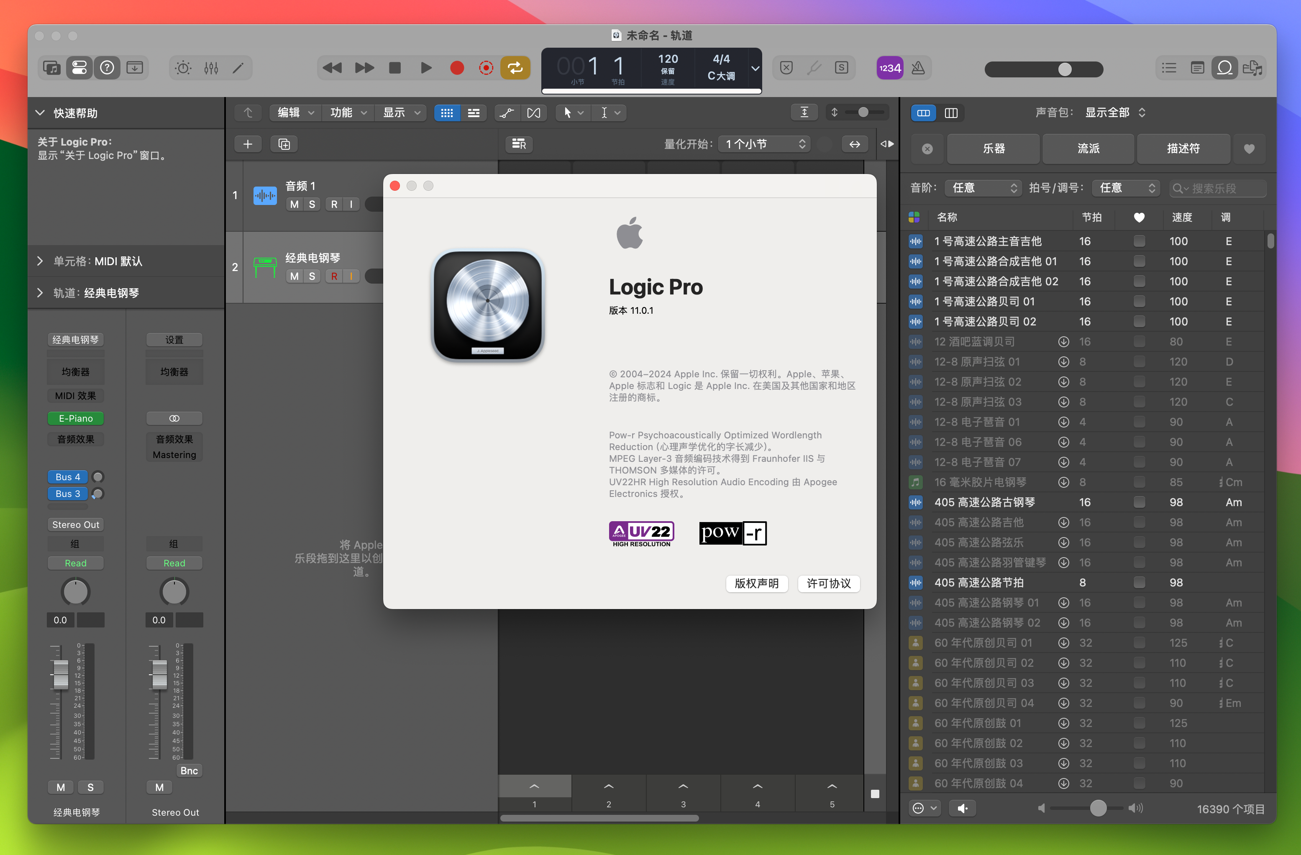Switch Loop Browser to button view
The image size is (1301, 855).
point(923,113)
